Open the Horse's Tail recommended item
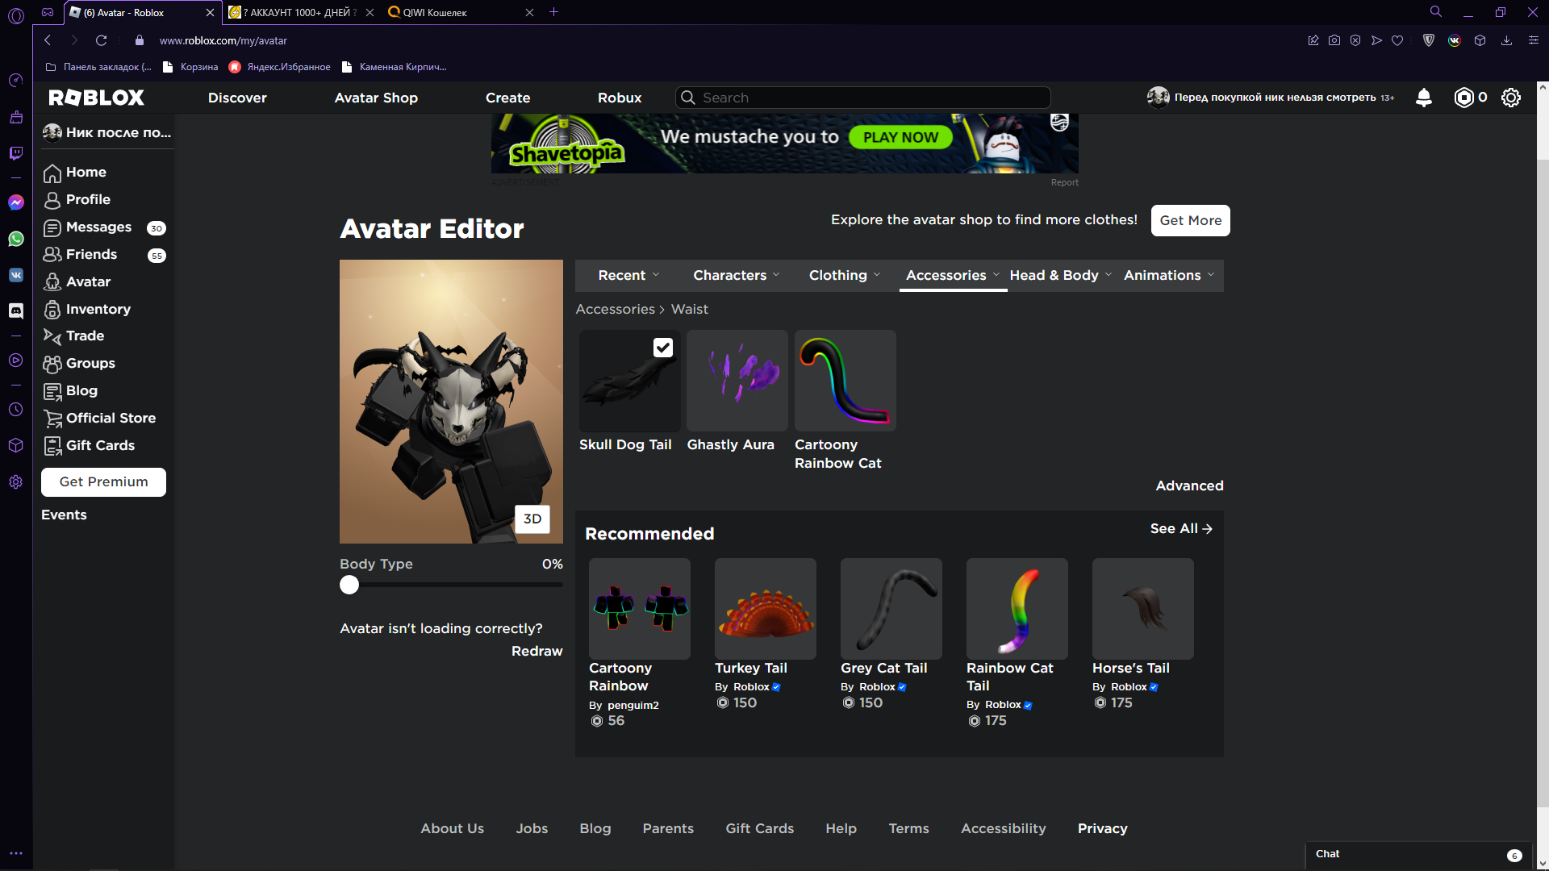The width and height of the screenshot is (1549, 871). click(x=1142, y=609)
